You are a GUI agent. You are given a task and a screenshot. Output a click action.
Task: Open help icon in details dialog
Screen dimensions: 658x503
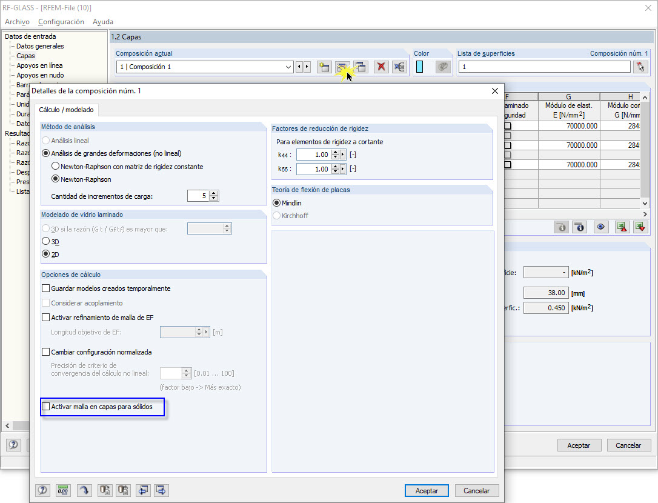[42, 490]
